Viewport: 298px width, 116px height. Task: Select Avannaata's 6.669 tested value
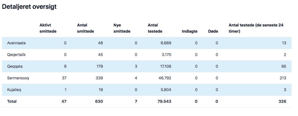(165, 43)
